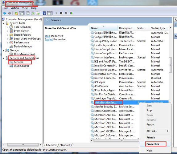The width and height of the screenshot is (177, 154).
Task: Select the Event Viewer icon
Action: point(11,31)
